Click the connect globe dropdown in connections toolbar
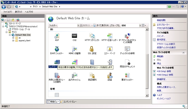The image size is (188, 109). (x=3, y=20)
